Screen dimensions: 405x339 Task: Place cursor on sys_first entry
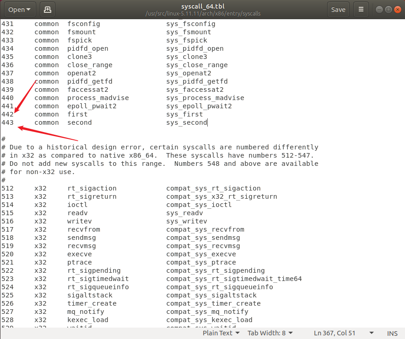click(185, 114)
